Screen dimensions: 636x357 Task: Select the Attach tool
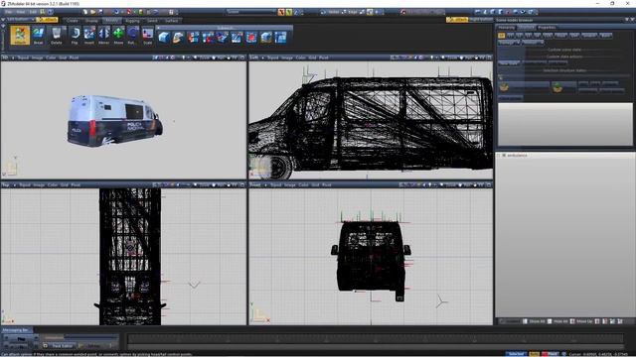[x=20, y=35]
